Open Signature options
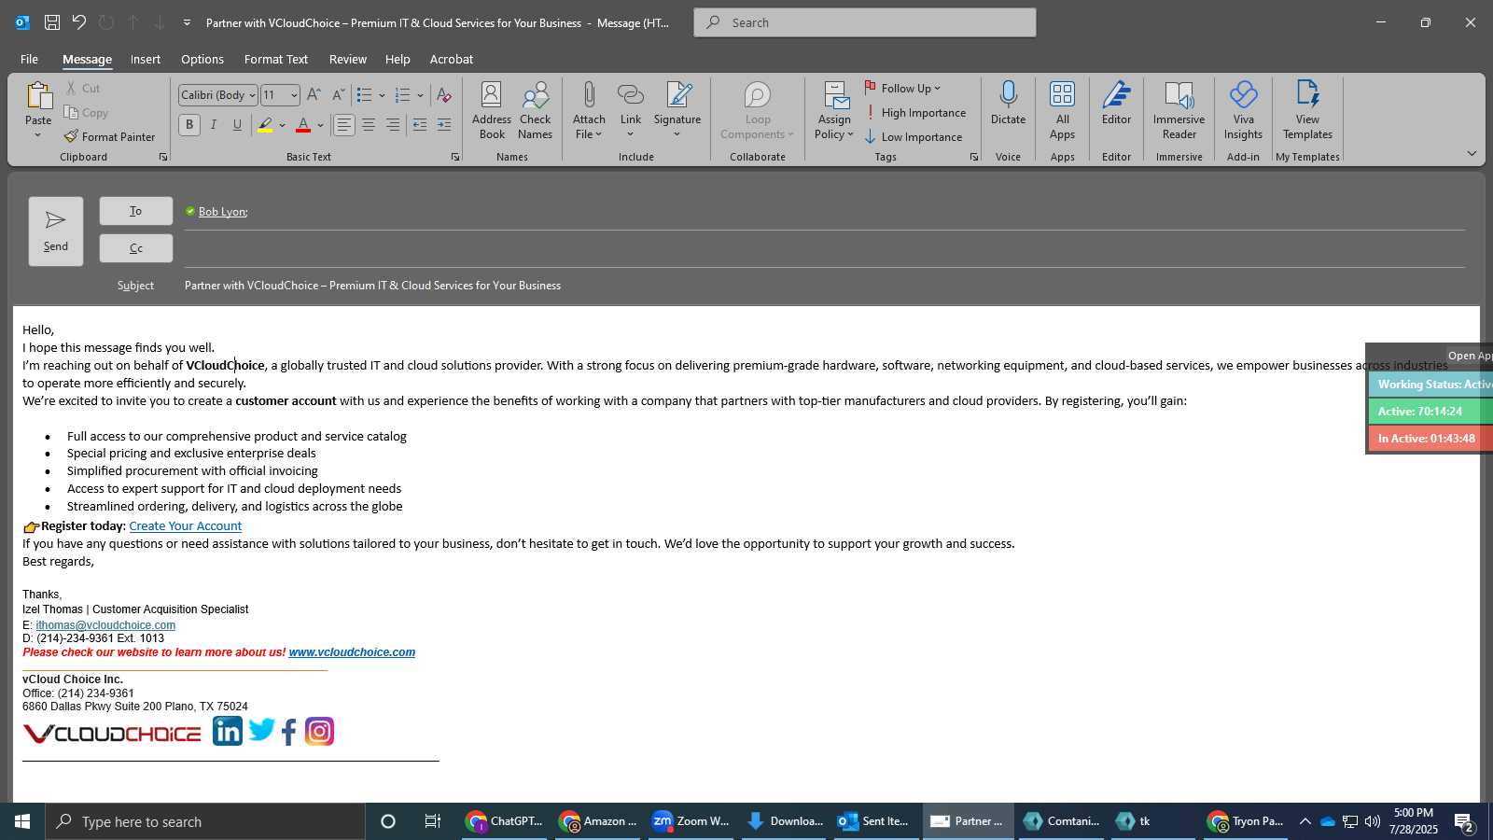This screenshot has width=1493, height=840. 677,111
